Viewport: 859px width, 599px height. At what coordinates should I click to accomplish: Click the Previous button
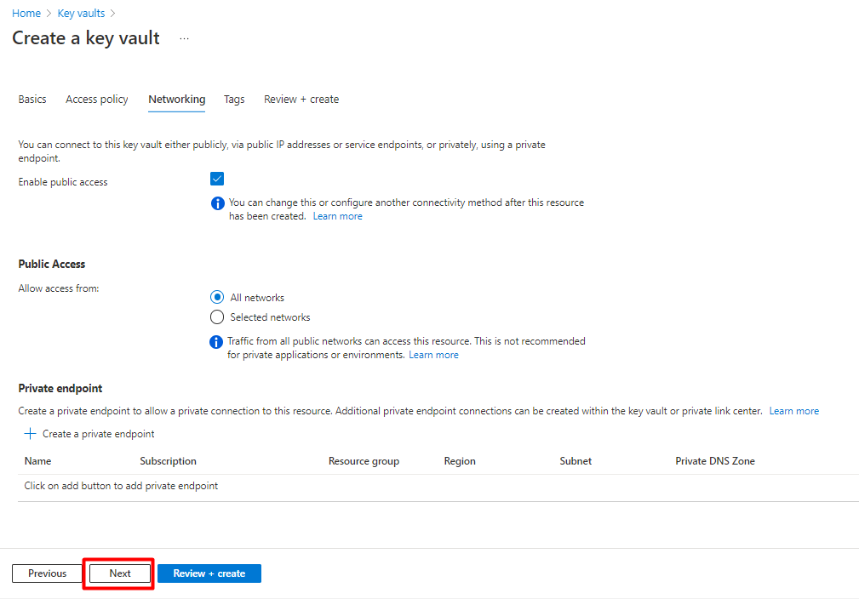tap(48, 573)
